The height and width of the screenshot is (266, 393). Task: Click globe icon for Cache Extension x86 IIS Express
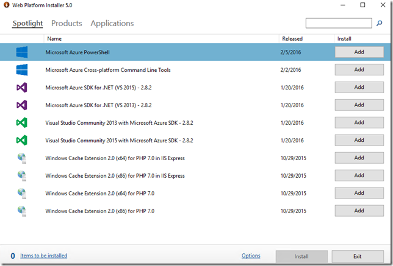[x=22, y=176]
